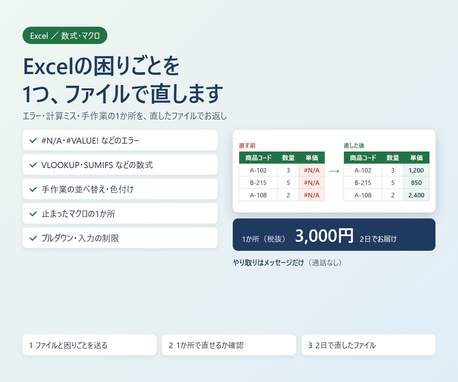Click the checkmark icon beside VLOOKUP・SUMIFS などの数式

33,165
